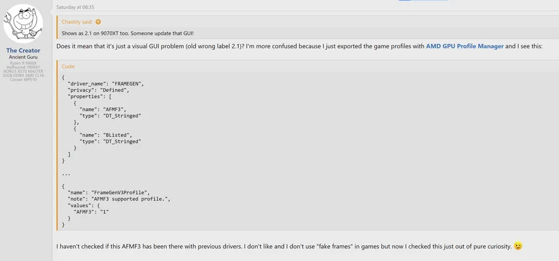Click the Chastity said quote header

(78, 22)
